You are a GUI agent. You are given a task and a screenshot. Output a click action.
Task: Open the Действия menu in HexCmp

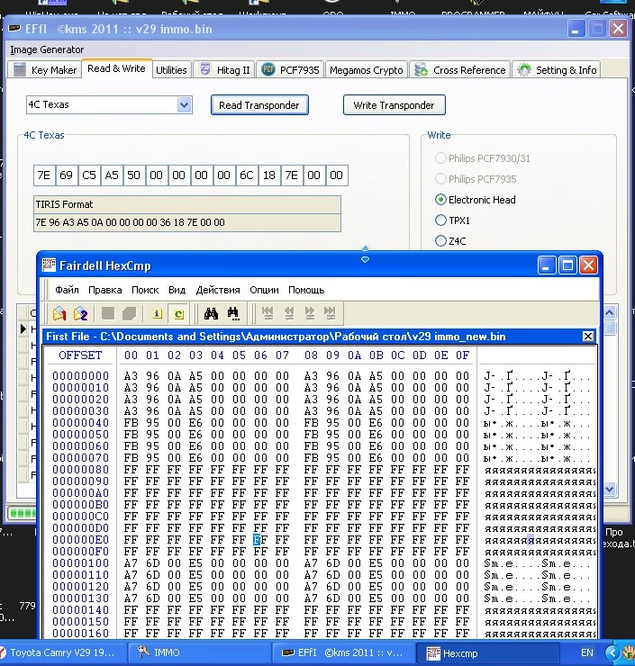pyautogui.click(x=218, y=290)
